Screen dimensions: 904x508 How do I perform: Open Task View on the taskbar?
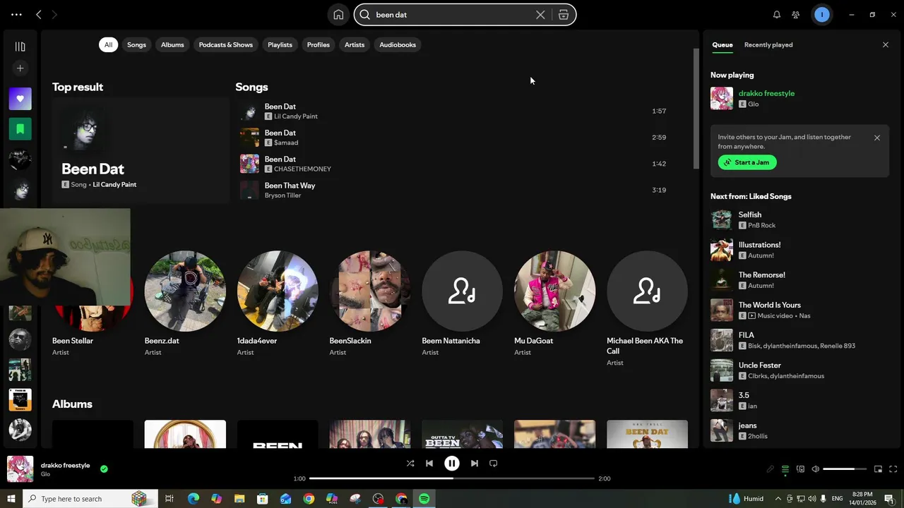(x=169, y=499)
